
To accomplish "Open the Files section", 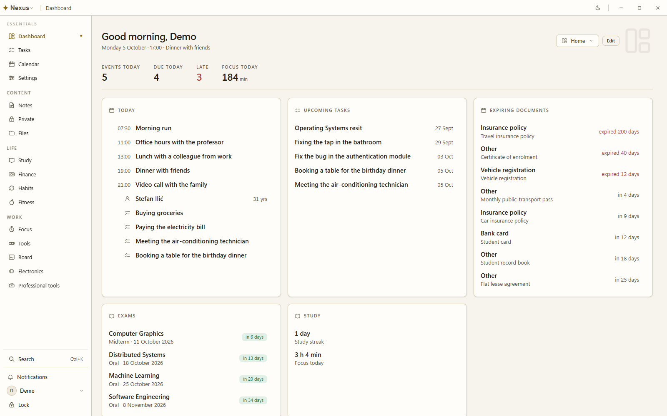I will point(45,134).
